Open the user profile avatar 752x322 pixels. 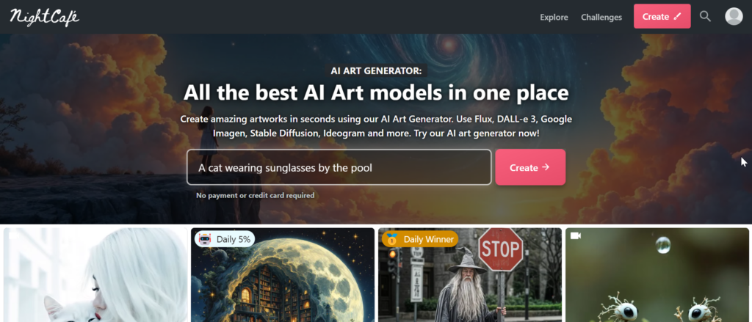(x=734, y=16)
